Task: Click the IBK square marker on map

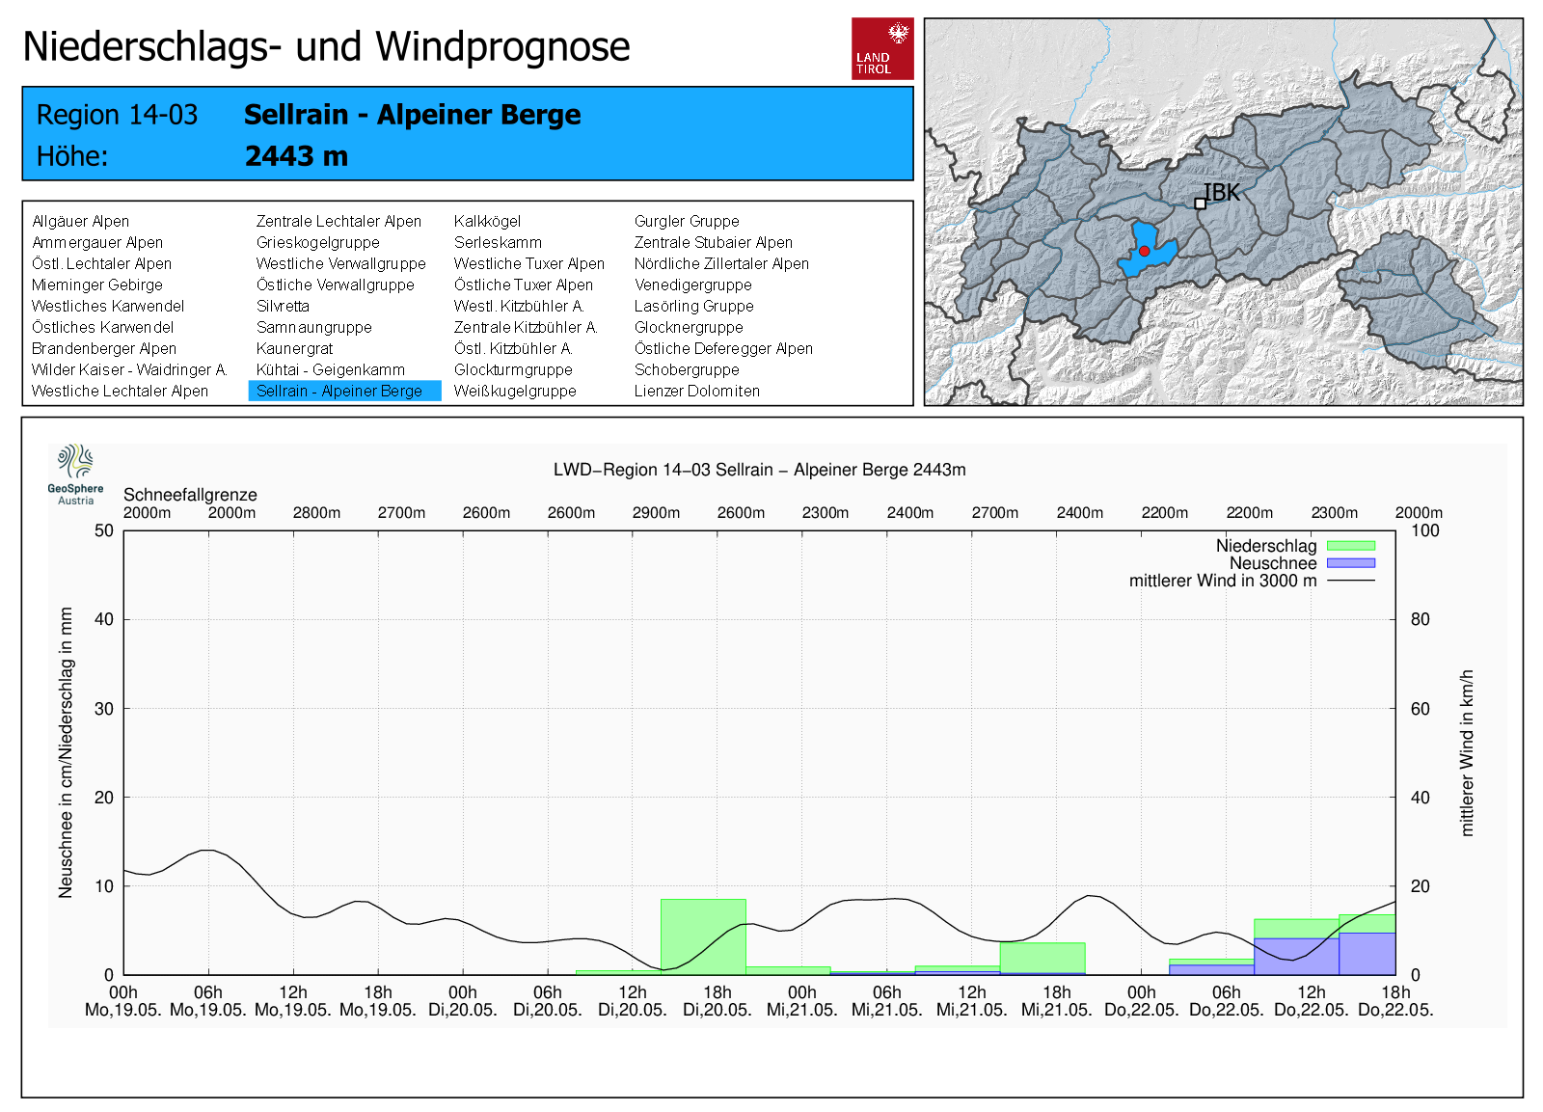Action: [x=1200, y=203]
